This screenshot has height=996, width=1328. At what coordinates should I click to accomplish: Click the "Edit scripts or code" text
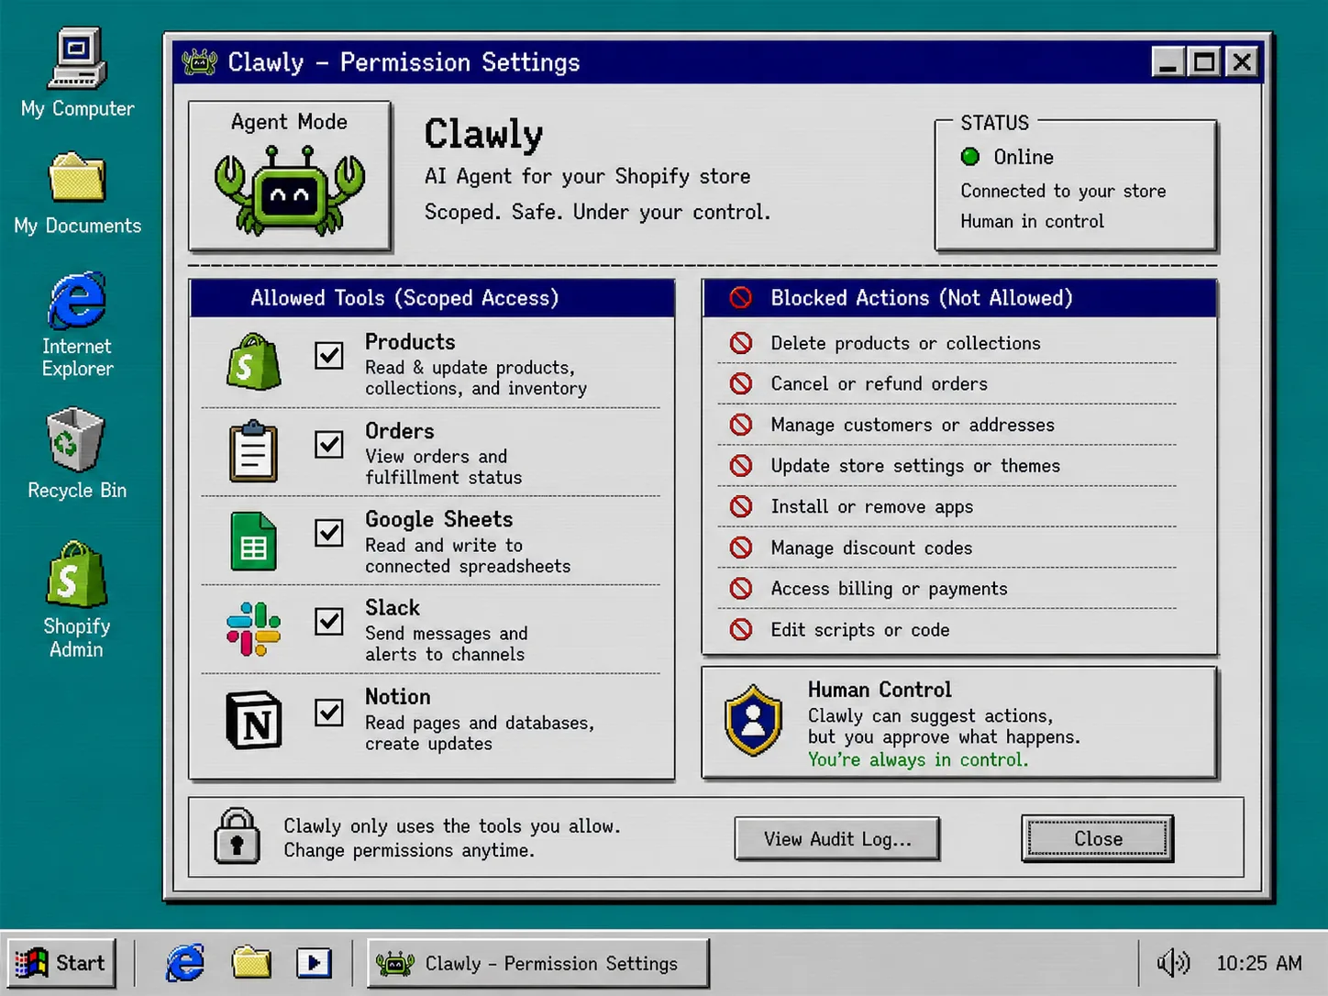coord(859,630)
